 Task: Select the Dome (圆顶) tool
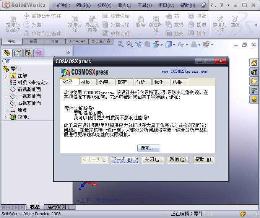[x=197, y=25]
